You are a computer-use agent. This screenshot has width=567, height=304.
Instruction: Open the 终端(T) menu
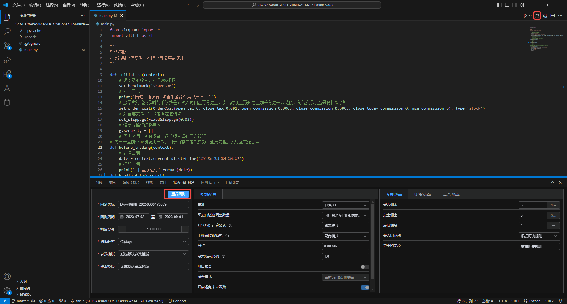click(120, 5)
